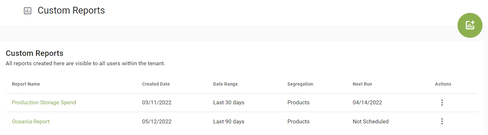The height and width of the screenshot is (135, 488).
Task: Click Products in the Production Storage Spend row
Action: click(298, 103)
